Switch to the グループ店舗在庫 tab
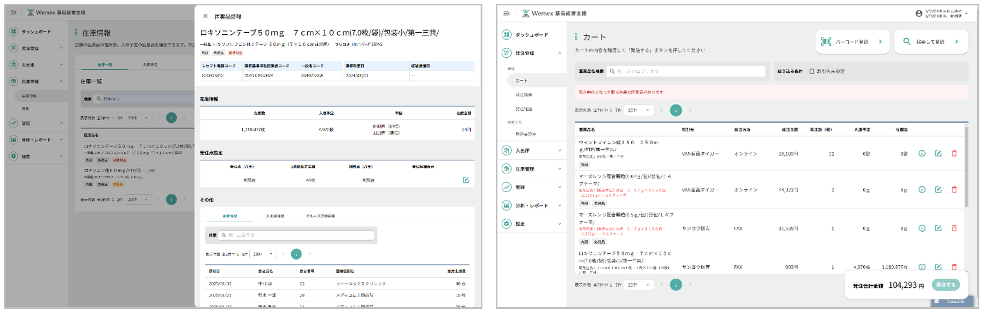 pyautogui.click(x=321, y=216)
